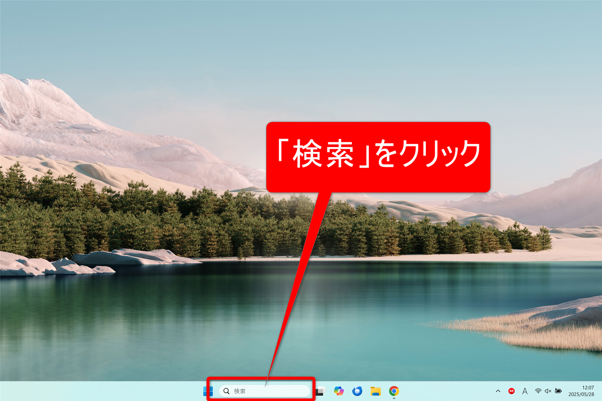Open the Copilot app from the taskbar
Viewport: 602px width, 401px height.
click(x=339, y=391)
